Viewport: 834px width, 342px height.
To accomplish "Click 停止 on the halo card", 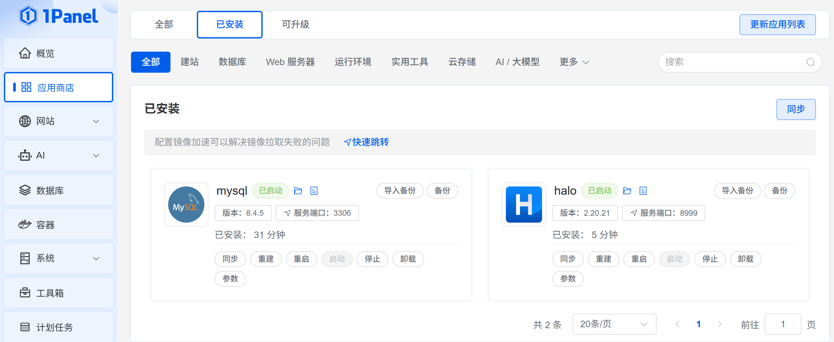I will [x=710, y=259].
